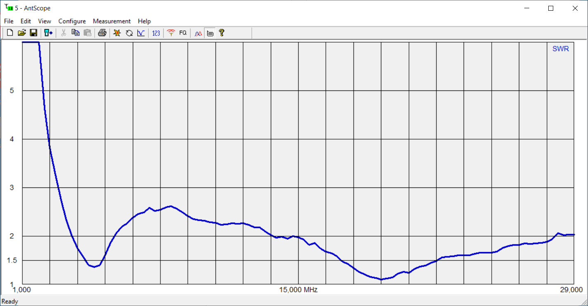Click the red-blue overlapping curves icon
This screenshot has width=588, height=306.
198,33
